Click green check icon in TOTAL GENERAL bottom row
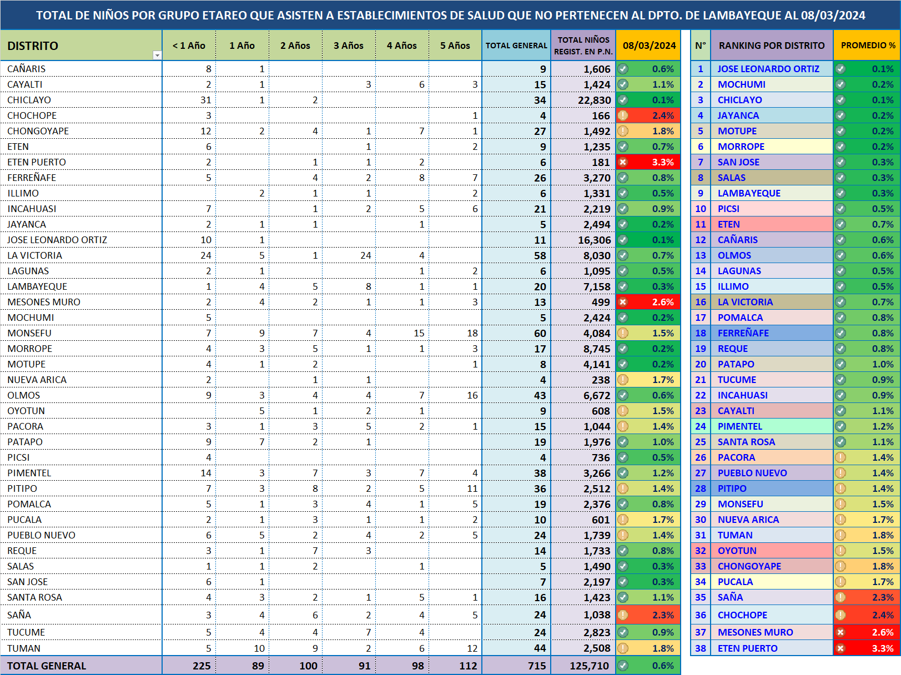901x675 pixels. click(623, 666)
